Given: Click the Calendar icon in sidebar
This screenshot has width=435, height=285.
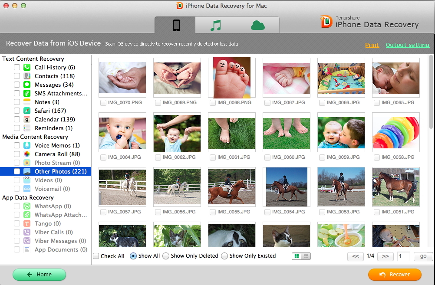Looking at the screenshot, I should pos(27,119).
